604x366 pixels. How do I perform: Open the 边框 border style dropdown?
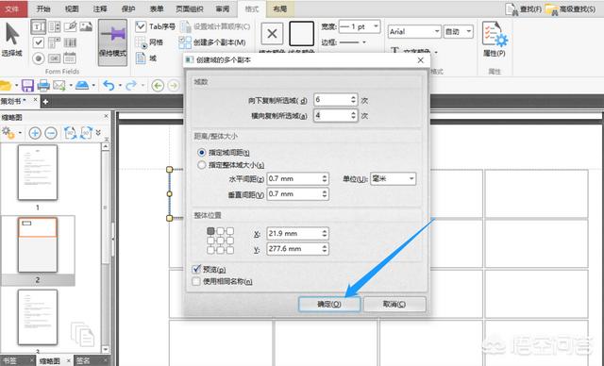pos(352,42)
